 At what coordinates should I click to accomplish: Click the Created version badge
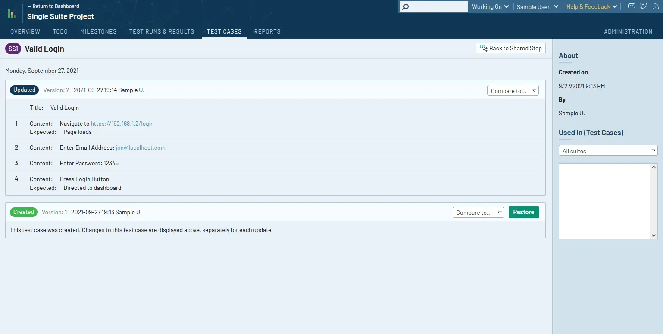(x=24, y=212)
